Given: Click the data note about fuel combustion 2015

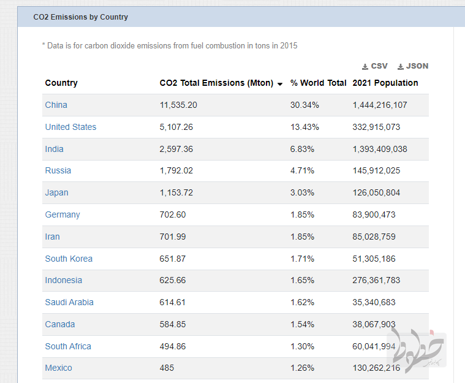Looking at the screenshot, I should tap(170, 46).
